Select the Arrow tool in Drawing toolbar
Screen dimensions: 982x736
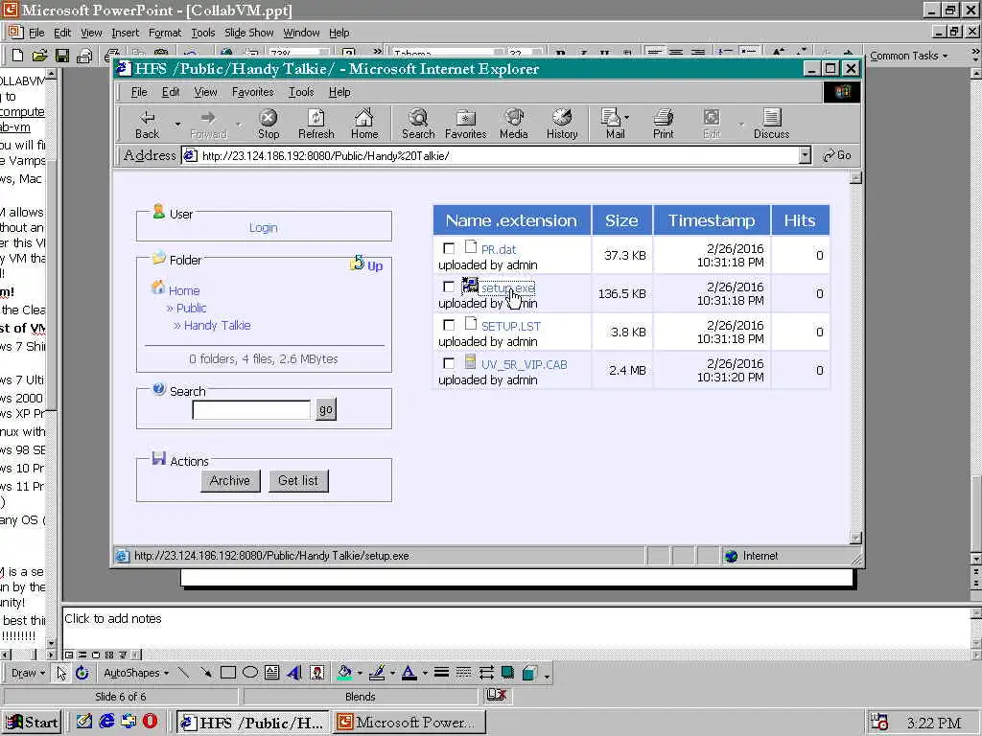[x=205, y=673]
